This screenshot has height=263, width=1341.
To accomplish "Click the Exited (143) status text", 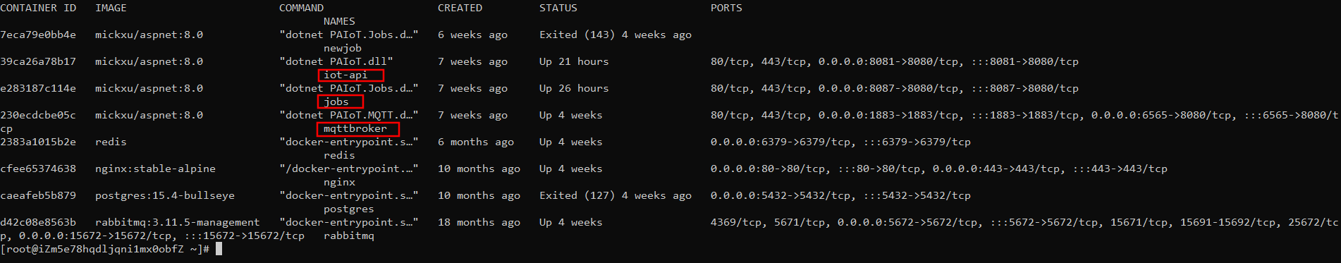I will pyautogui.click(x=577, y=35).
